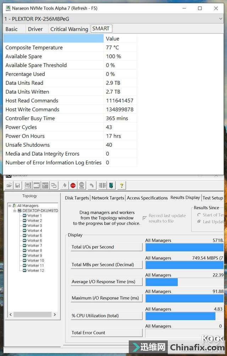Click the Composite Temperature row
Viewport: 227px width, 356px height.
(x=70, y=48)
